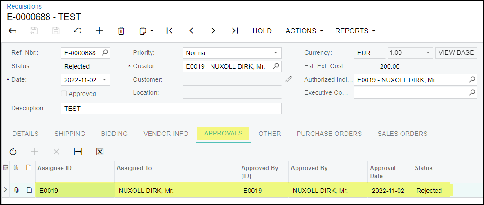Image resolution: width=484 pixels, height=205 pixels.
Task: Add new requisition with plus icon
Action: tap(99, 31)
